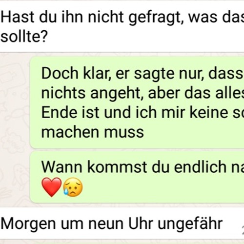Viewport: 244px width, 244px height.
Task: Tap the 'Wann kommst du endlich' bubble
Action: [137, 177]
